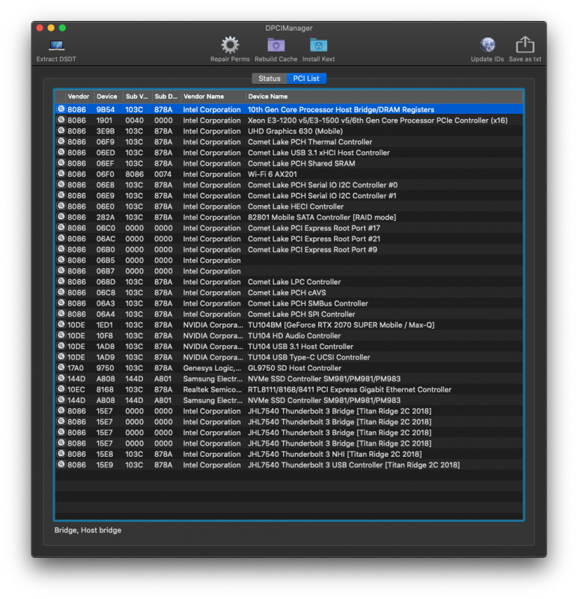Sort by the Device Name column header
Screen dimensions: 578x599
383,97
